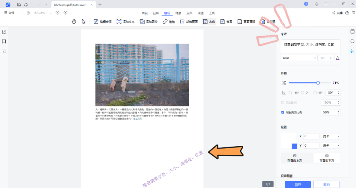Image resolution: width=356 pixels, height=188 pixels.
Task: Open the Header & Footer (頁眉頁腳) tool
Action: tap(246, 21)
